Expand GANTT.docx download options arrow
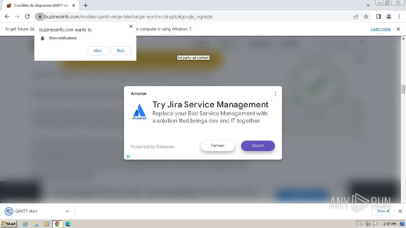Viewport: 406px width, 228px height. coord(68,211)
